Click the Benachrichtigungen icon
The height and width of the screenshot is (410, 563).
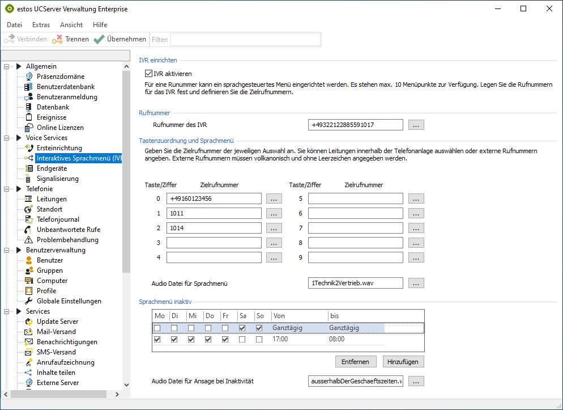(29, 342)
